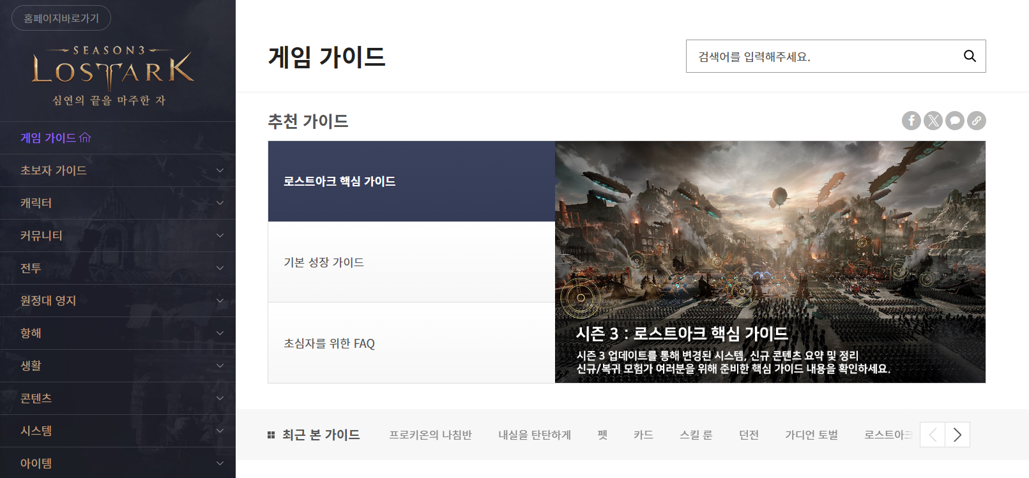Go to 홈페이지바로가기 button
Image resolution: width=1029 pixels, height=478 pixels.
click(61, 18)
